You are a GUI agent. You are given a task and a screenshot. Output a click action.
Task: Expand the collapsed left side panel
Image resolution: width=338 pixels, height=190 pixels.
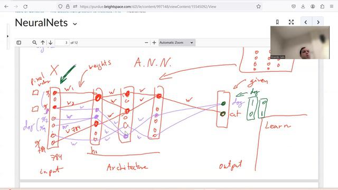coord(7,36)
